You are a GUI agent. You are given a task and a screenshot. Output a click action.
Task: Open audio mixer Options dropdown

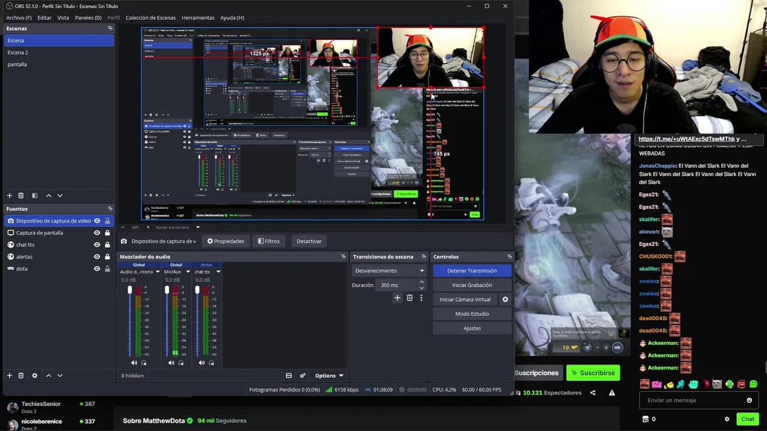coord(328,375)
